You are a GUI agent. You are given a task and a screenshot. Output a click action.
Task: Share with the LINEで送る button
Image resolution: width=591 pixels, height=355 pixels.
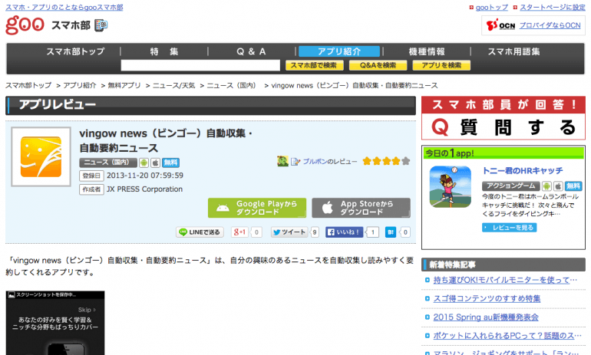click(x=200, y=232)
